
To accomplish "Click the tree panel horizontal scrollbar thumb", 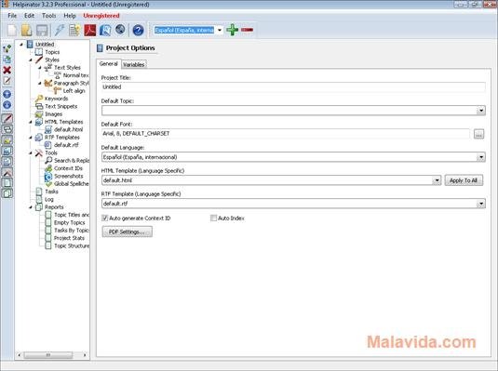I will click(48, 355).
